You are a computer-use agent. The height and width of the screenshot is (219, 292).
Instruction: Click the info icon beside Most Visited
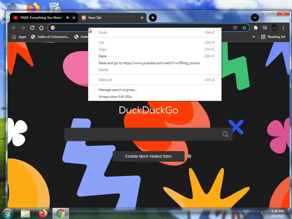pos(189,157)
